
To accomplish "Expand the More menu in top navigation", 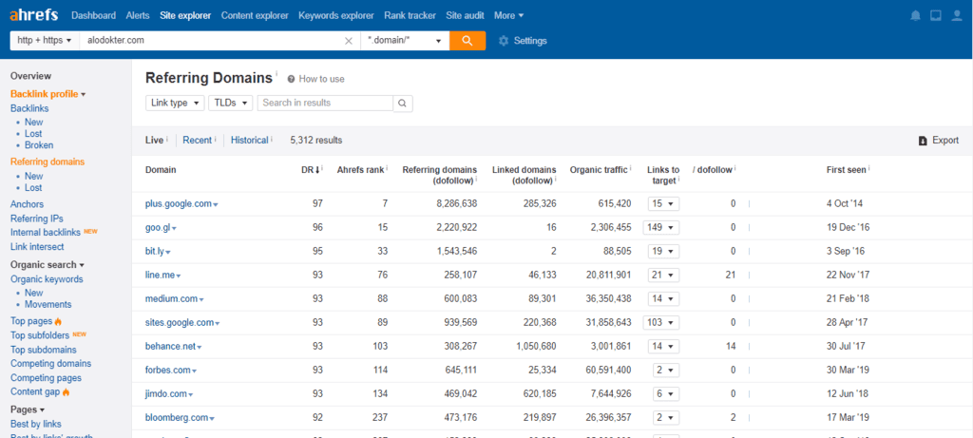I will coord(509,15).
